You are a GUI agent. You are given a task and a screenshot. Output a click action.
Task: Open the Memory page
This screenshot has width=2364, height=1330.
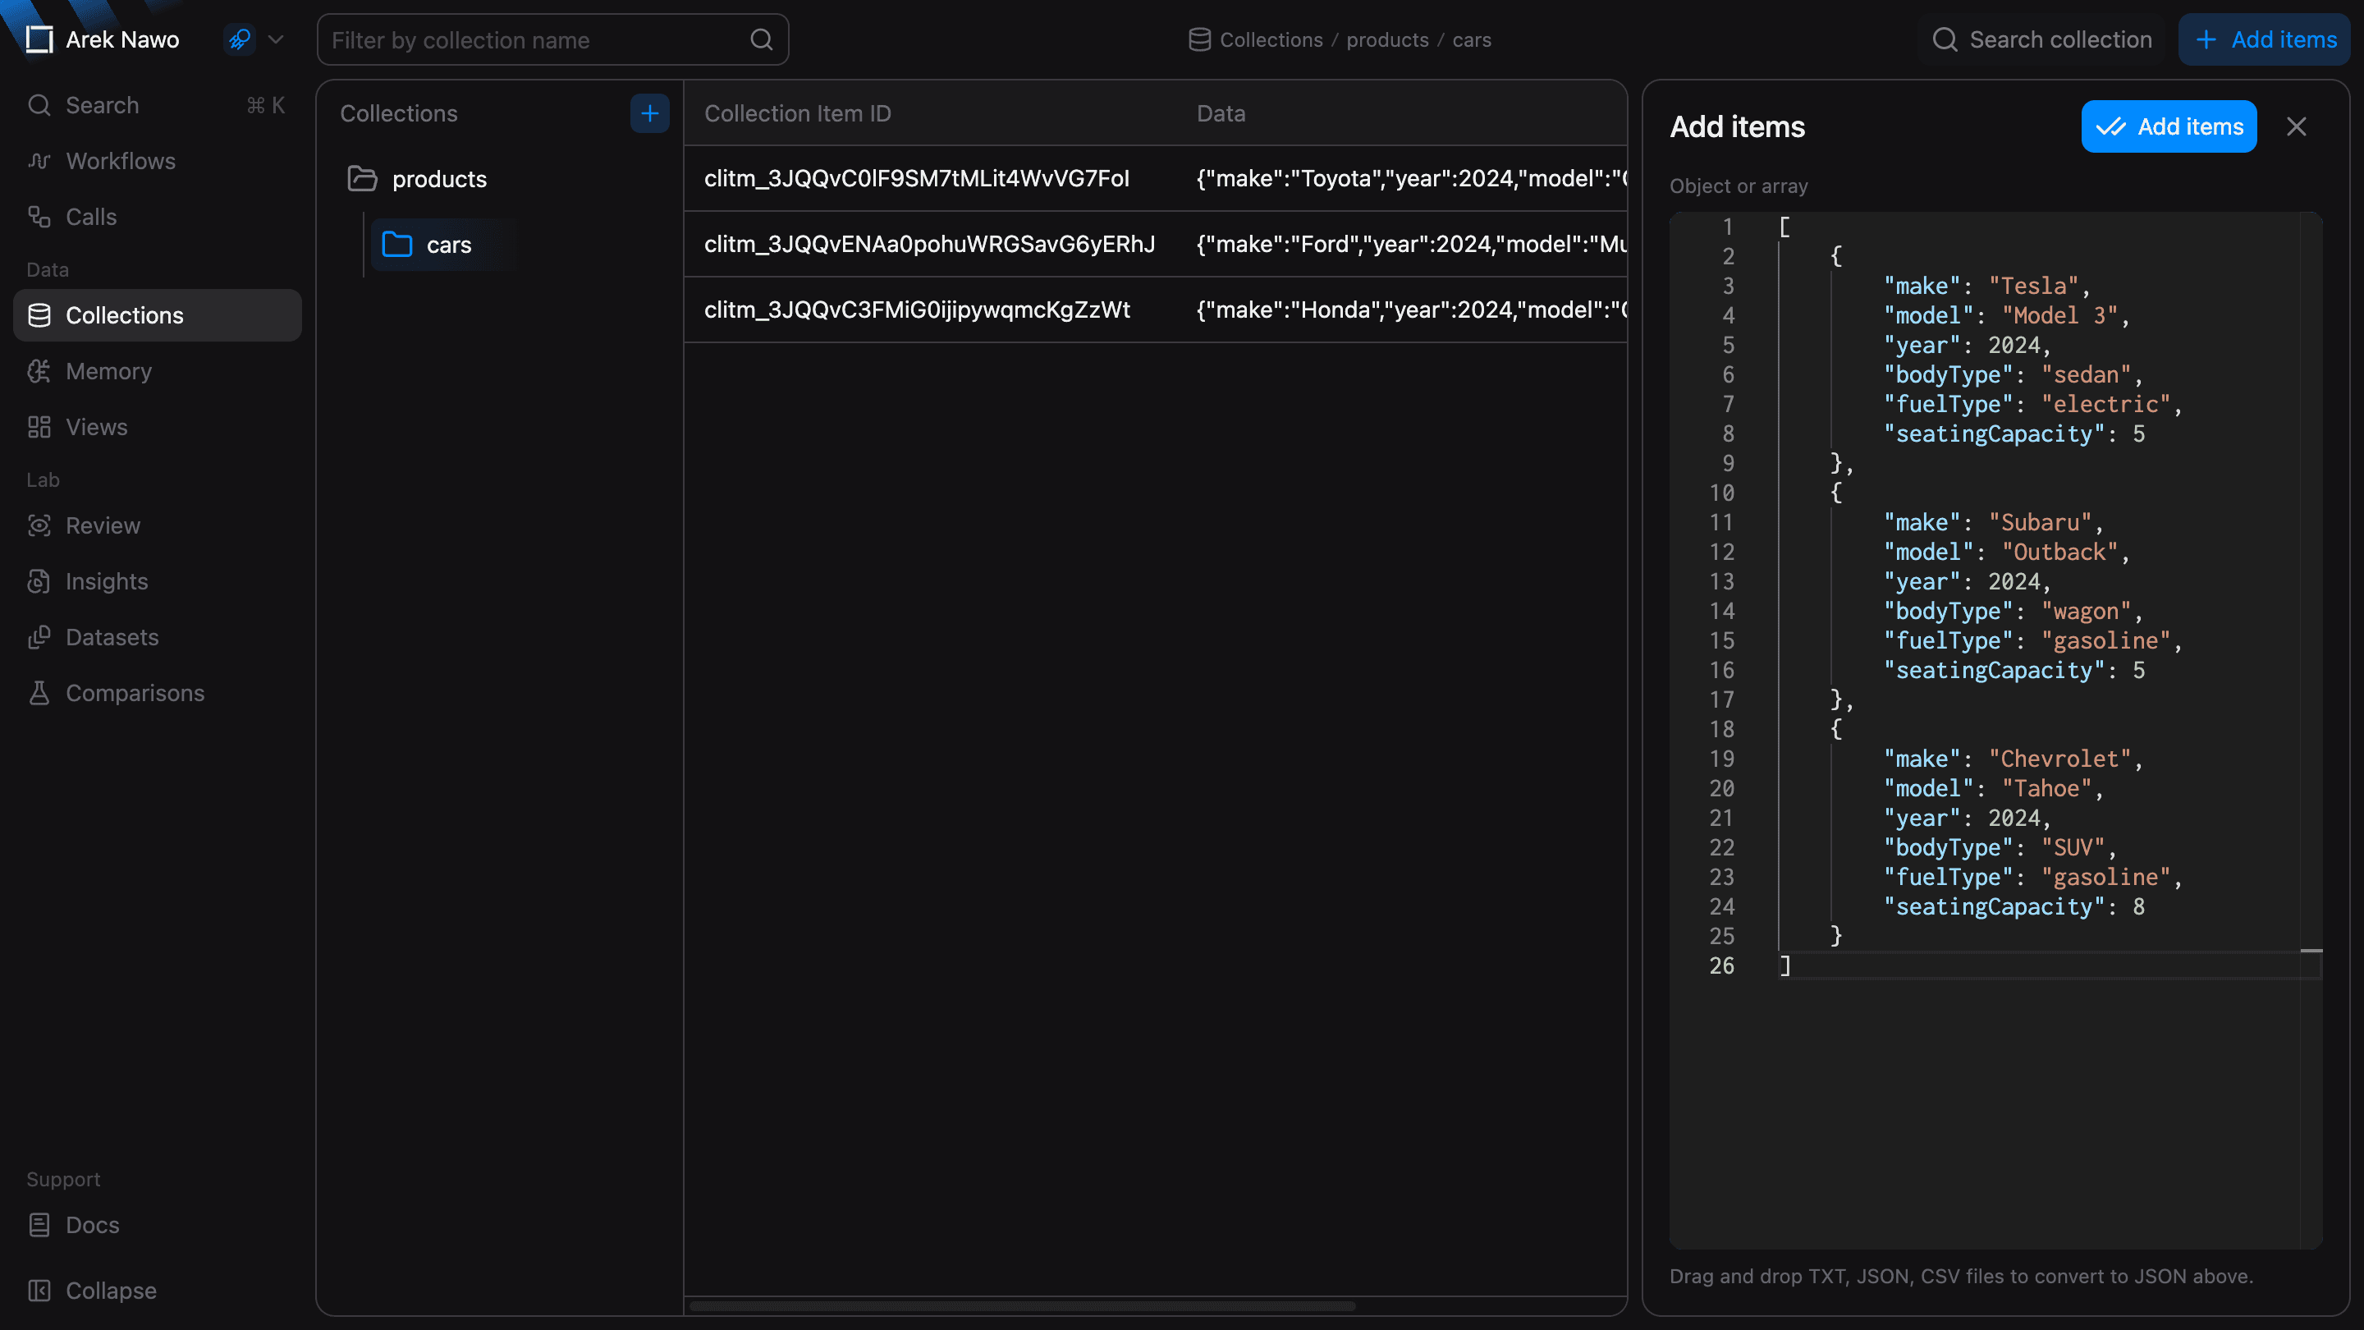(x=157, y=372)
